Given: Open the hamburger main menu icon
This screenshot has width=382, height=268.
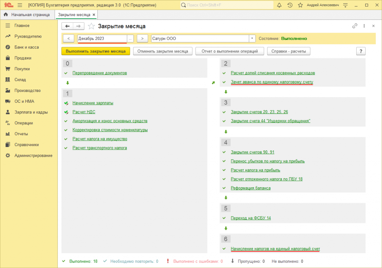Looking at the screenshot, I should click(x=20, y=5).
